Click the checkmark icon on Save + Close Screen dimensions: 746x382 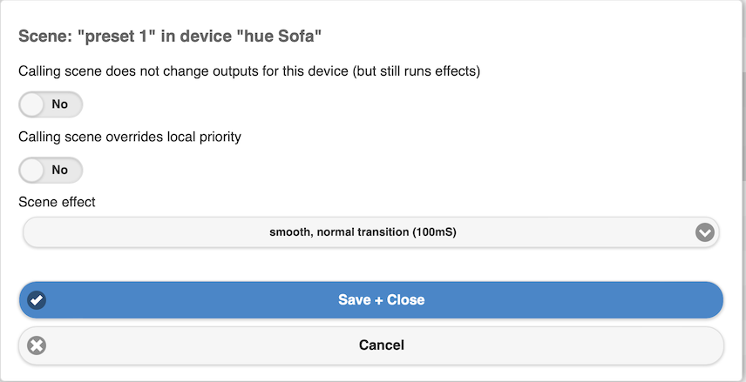point(37,300)
